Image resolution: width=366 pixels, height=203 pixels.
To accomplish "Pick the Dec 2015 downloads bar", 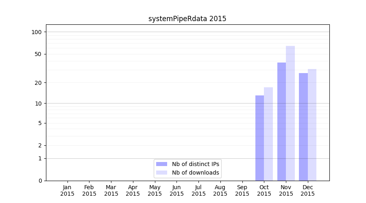I will click(x=312, y=125).
